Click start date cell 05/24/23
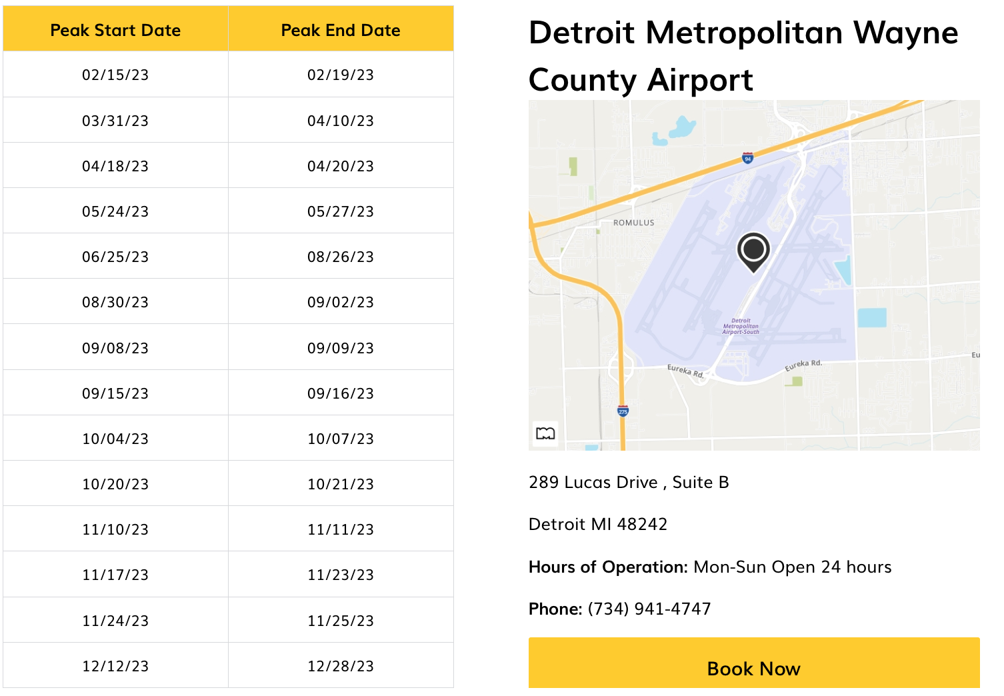Viewport: 1004px width, 696px height. coord(116,211)
